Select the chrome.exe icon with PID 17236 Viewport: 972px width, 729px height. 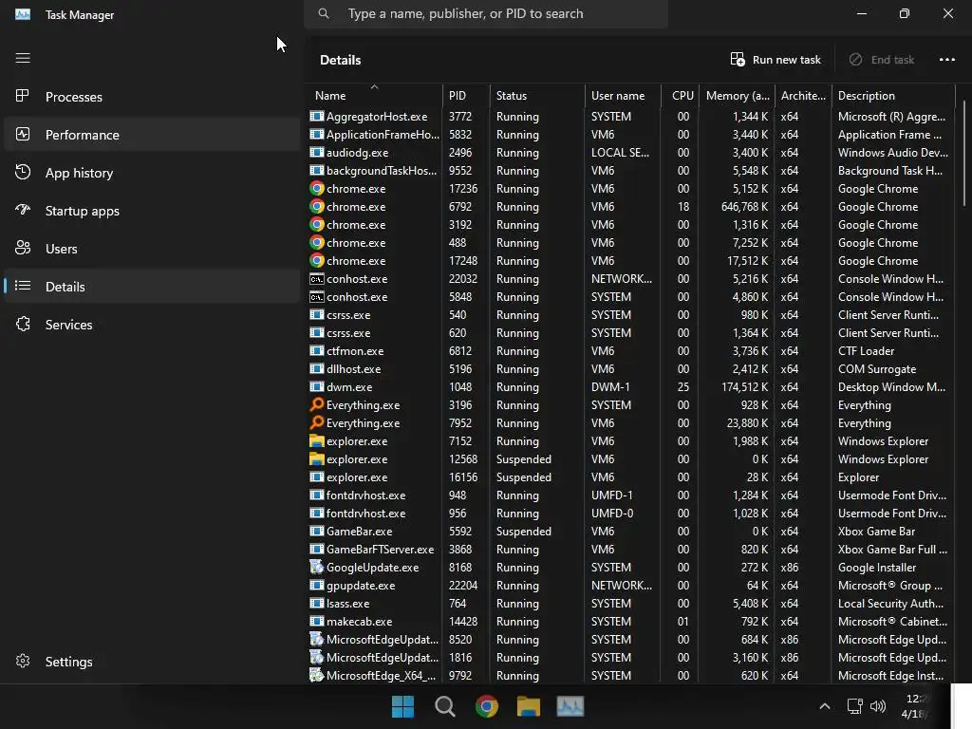pos(317,189)
